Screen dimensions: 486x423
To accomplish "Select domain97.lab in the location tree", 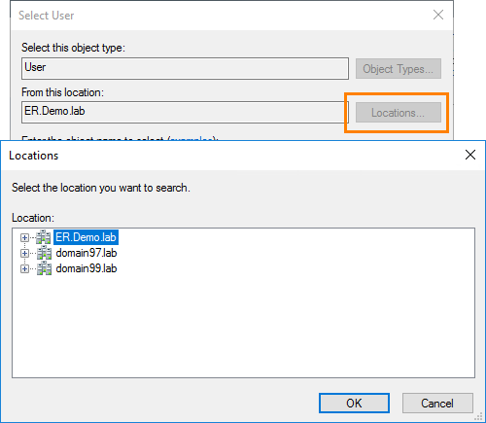I will [x=87, y=253].
